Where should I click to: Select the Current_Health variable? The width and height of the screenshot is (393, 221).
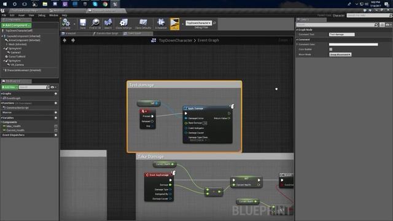tap(15, 130)
